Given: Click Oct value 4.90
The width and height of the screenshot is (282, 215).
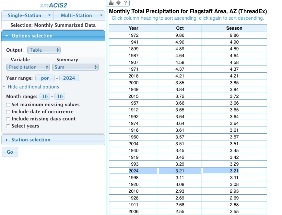Looking at the screenshot, I should click(180, 42).
